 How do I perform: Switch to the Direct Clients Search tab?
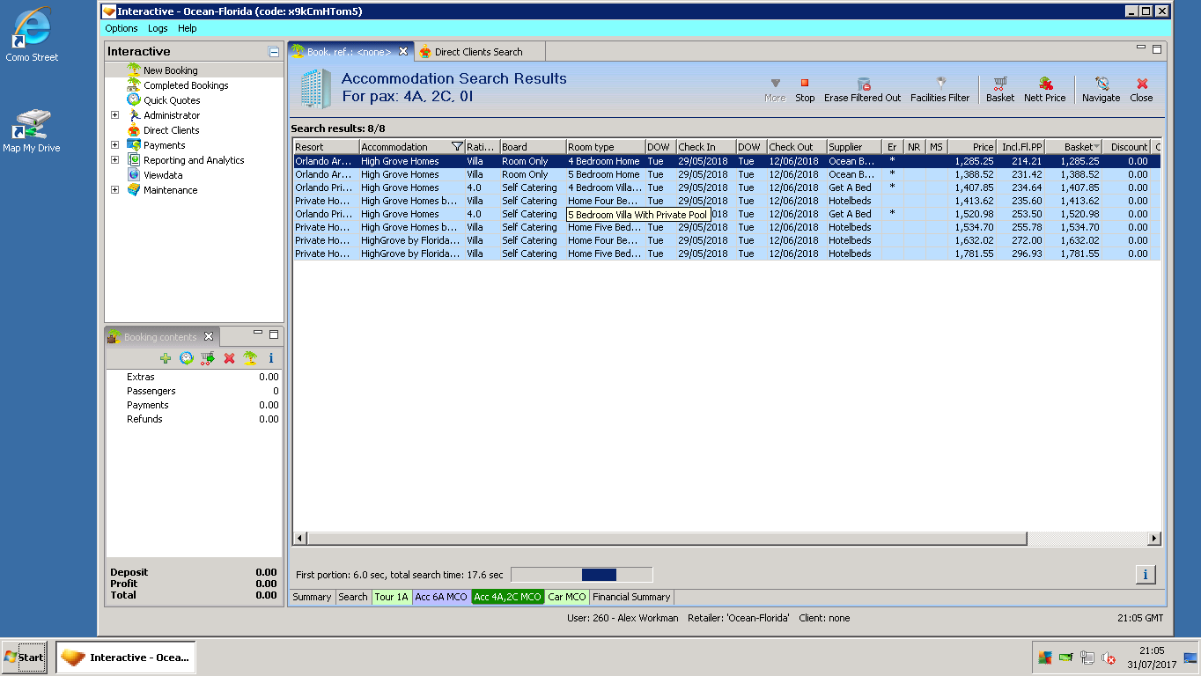pos(478,52)
